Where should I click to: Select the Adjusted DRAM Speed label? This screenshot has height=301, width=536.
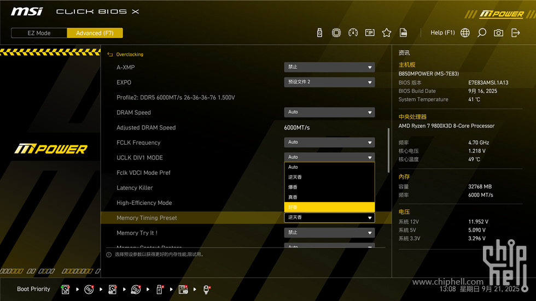[x=146, y=128]
